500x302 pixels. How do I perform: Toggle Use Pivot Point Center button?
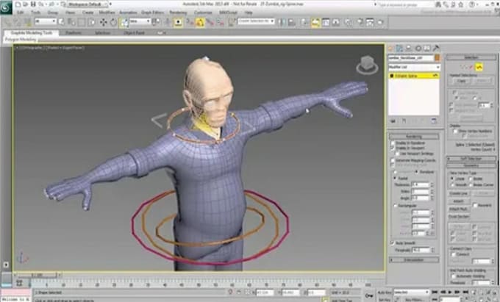156,21
